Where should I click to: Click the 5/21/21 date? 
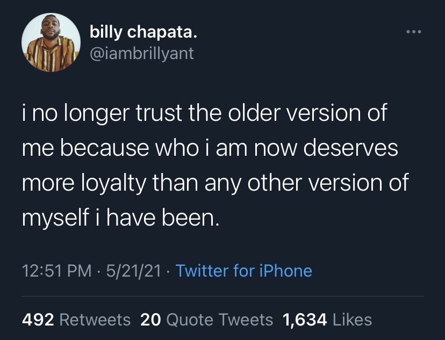pyautogui.click(x=134, y=271)
